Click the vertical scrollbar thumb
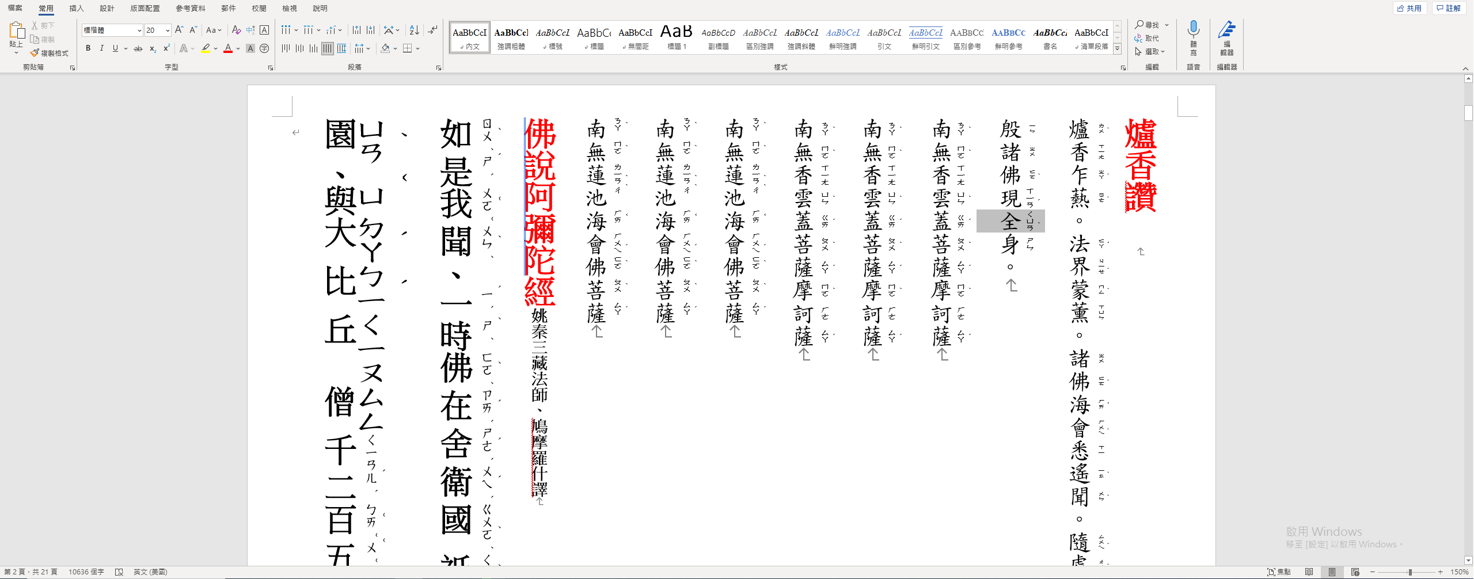 [1468, 113]
